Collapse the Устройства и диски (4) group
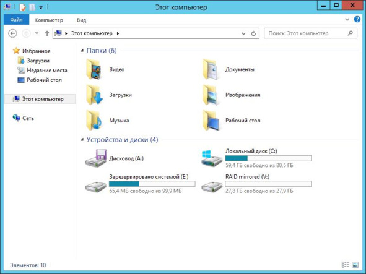Viewport: 366px width, 274px height. point(82,139)
